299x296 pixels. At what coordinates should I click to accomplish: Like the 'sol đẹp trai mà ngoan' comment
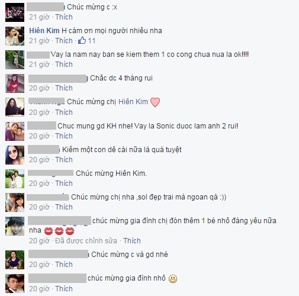click(64, 207)
